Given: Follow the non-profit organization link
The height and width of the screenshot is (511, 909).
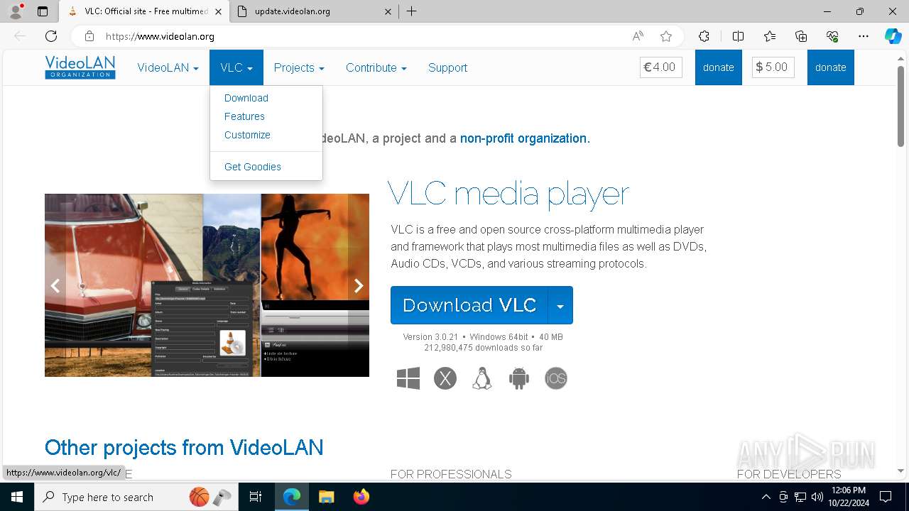Looking at the screenshot, I should [x=523, y=138].
